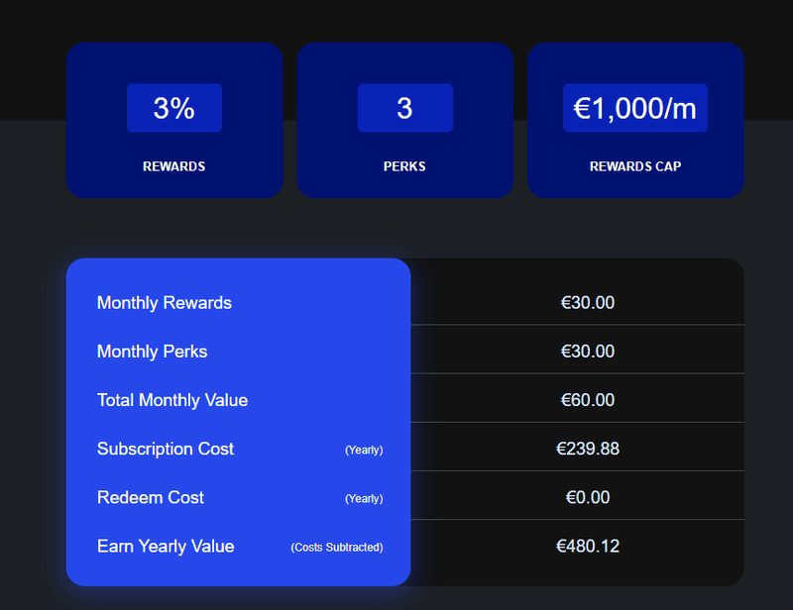
Task: Click the PERKS card label
Action: pyautogui.click(x=404, y=166)
